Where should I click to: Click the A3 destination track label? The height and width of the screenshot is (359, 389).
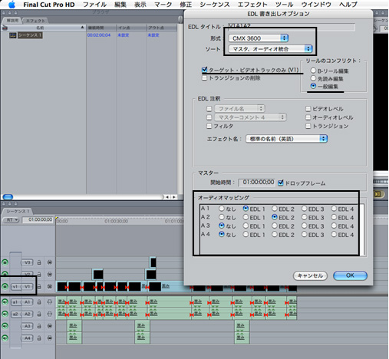(x=27, y=326)
